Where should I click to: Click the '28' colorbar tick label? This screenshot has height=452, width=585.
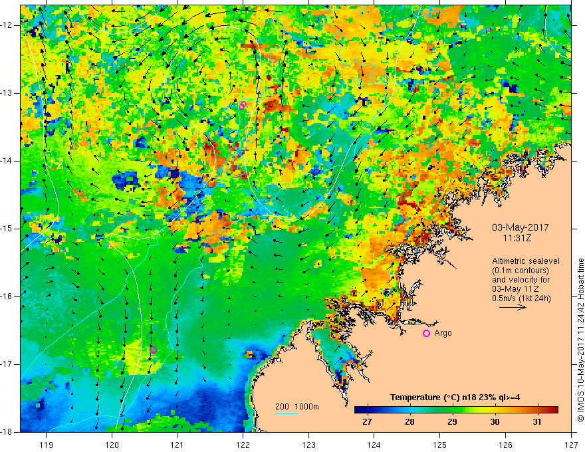(x=409, y=422)
